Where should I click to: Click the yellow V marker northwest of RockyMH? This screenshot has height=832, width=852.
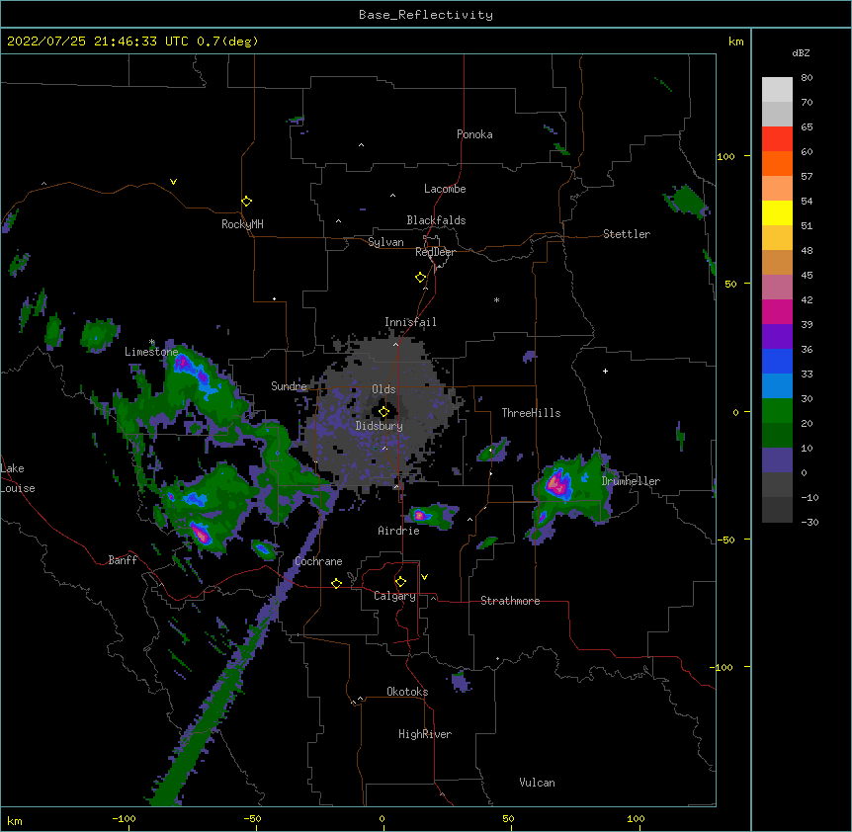coord(173,182)
